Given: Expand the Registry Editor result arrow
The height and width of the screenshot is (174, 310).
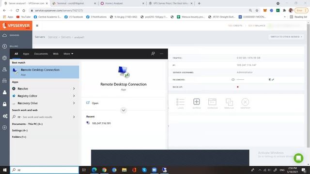Looking at the screenshot, I should (74, 96).
